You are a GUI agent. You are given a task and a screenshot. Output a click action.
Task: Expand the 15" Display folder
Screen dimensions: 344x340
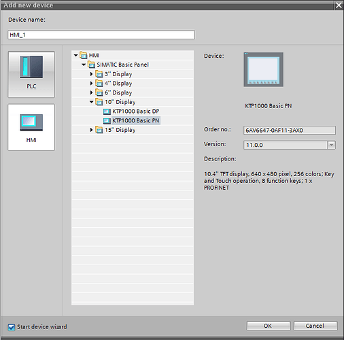coord(91,130)
